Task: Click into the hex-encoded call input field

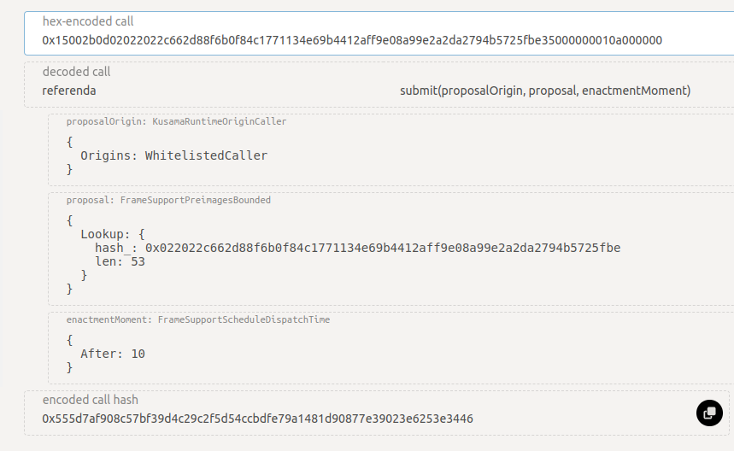Action: click(379, 33)
